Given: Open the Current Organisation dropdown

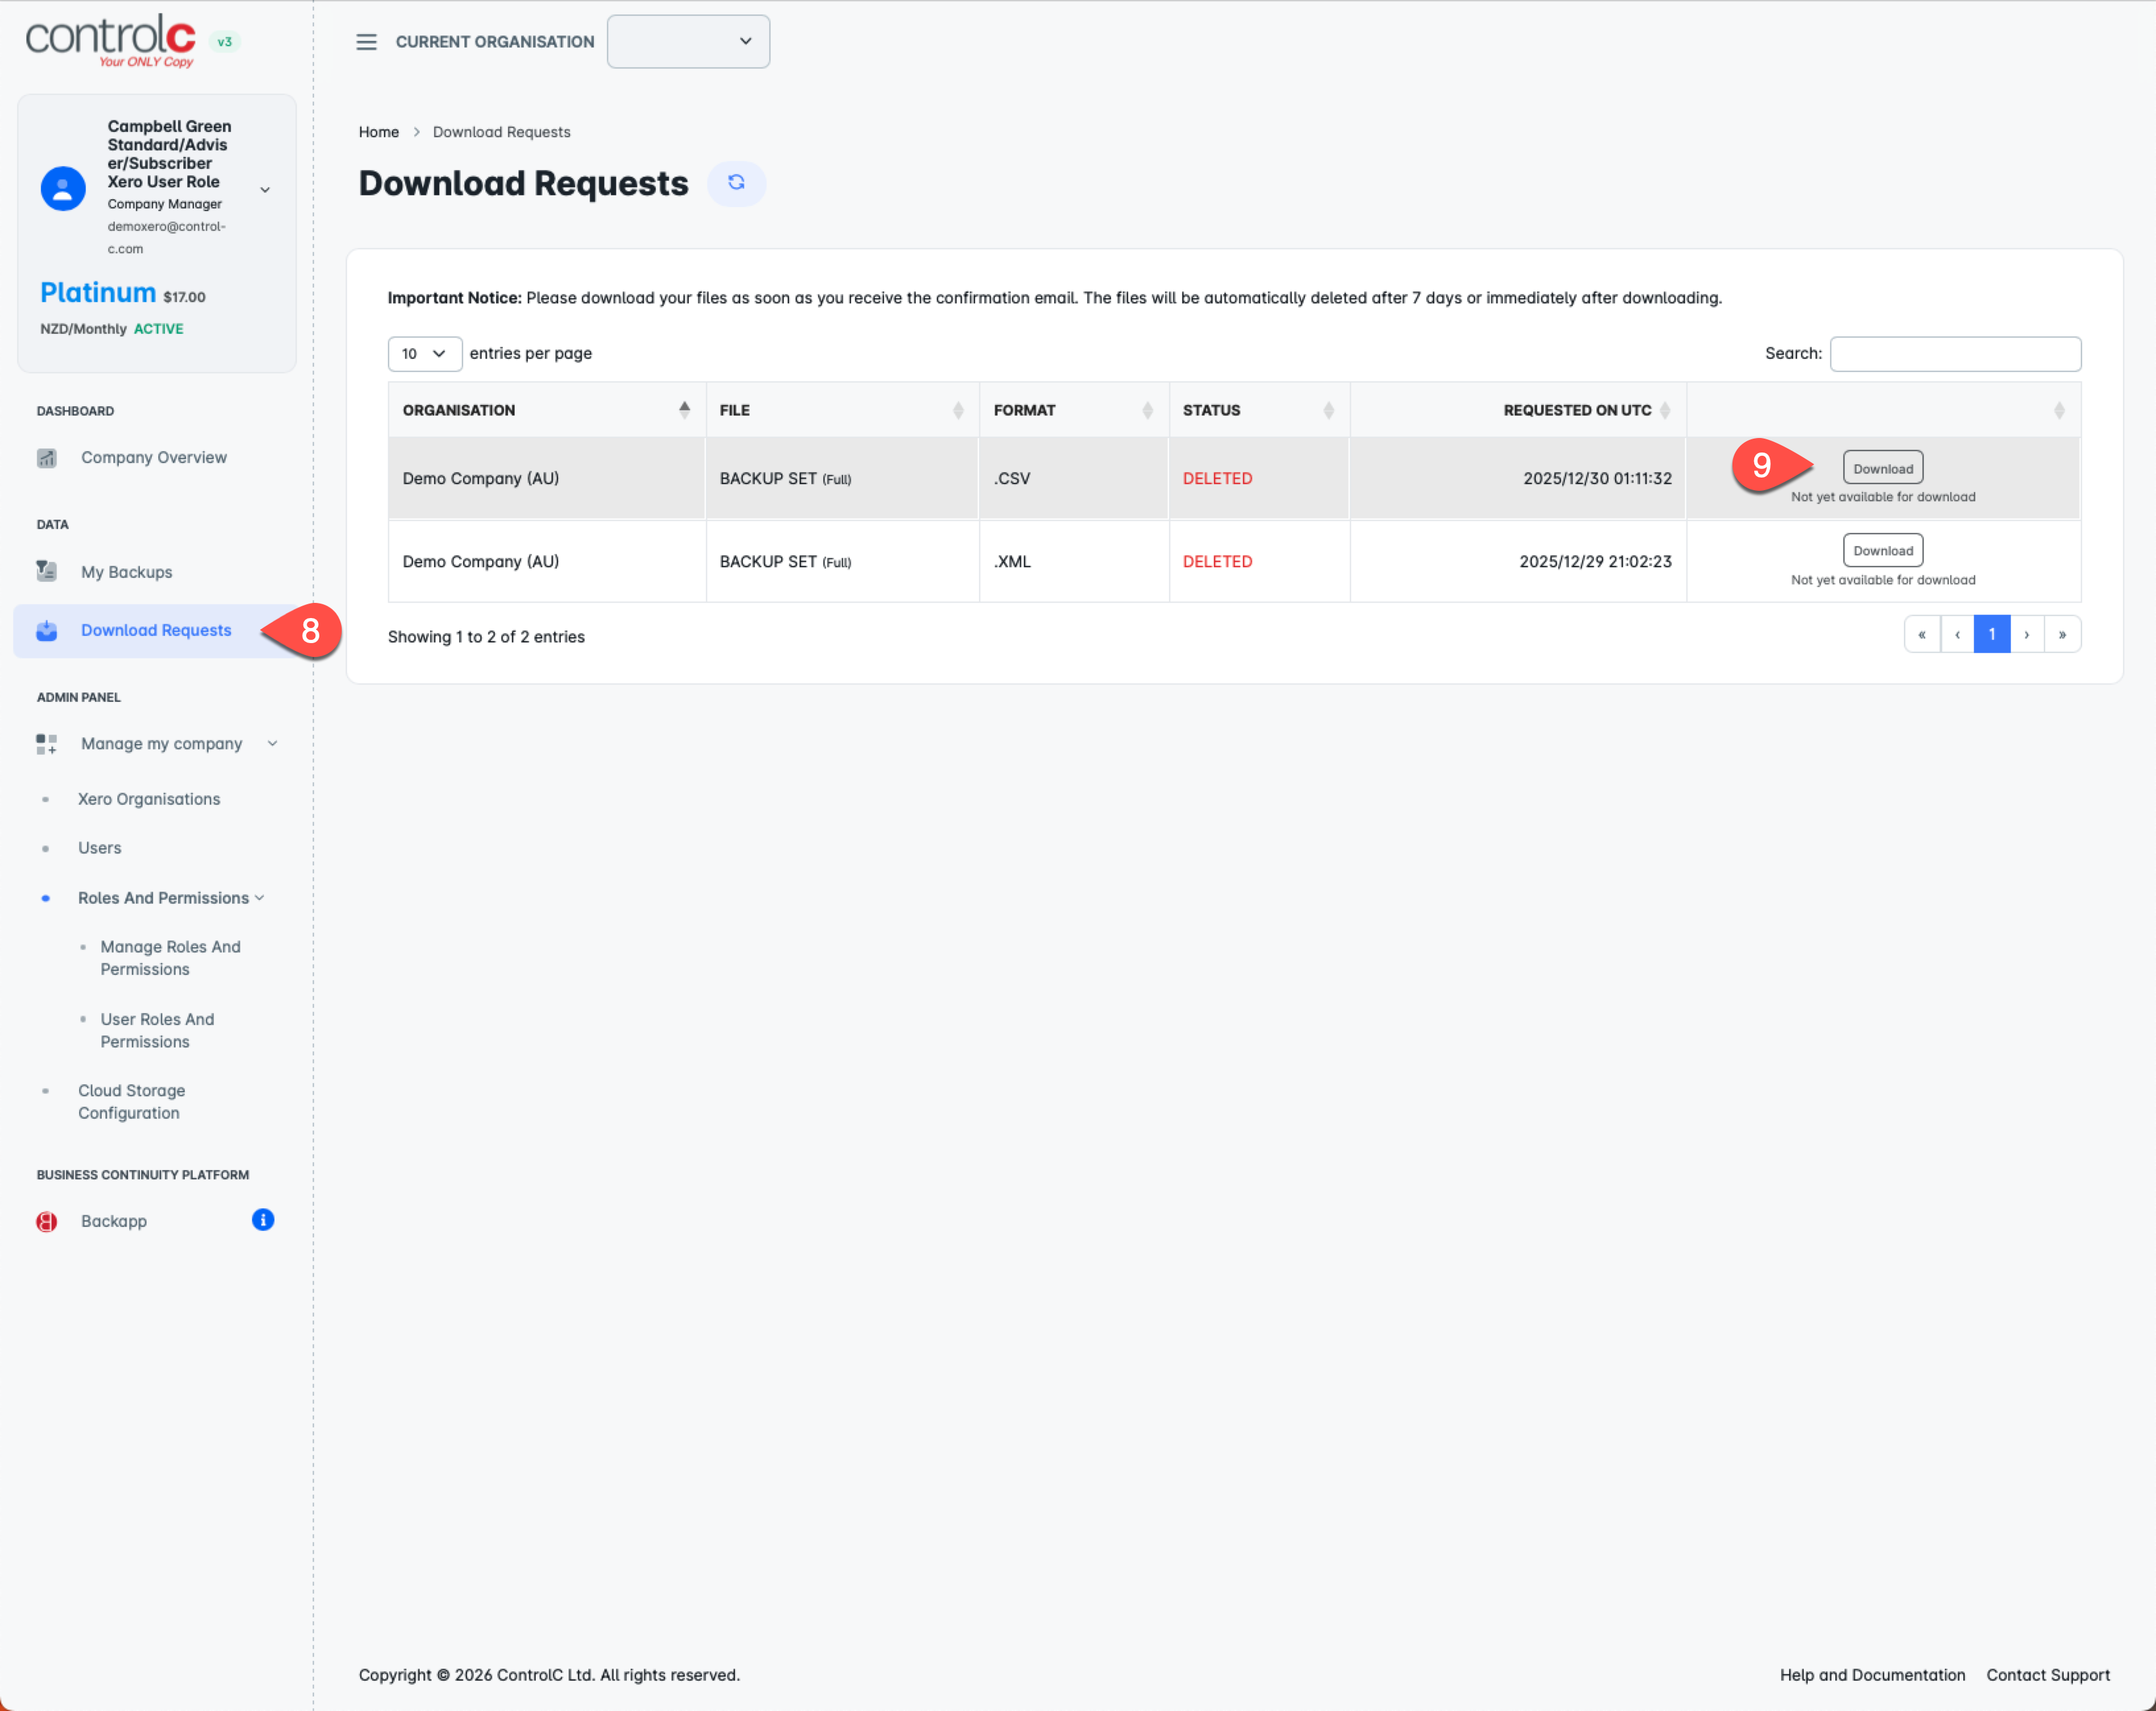Looking at the screenshot, I should tap(688, 42).
